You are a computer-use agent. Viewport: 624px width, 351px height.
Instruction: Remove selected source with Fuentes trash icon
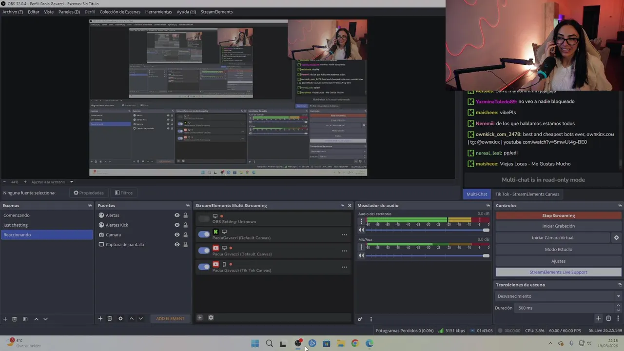click(x=110, y=318)
